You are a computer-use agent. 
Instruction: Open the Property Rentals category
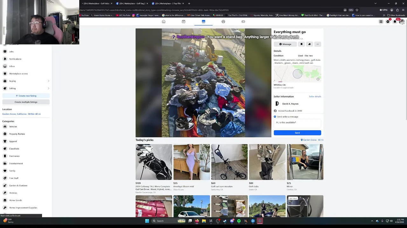[25, 134]
